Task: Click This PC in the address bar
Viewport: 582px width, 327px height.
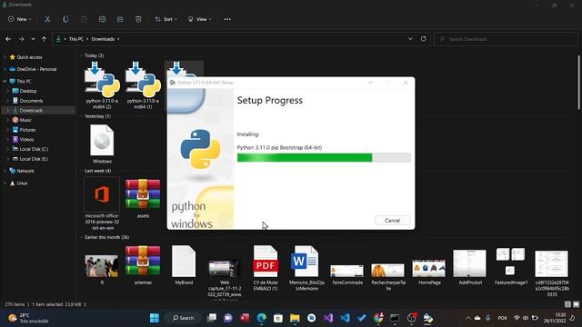Action: point(76,39)
